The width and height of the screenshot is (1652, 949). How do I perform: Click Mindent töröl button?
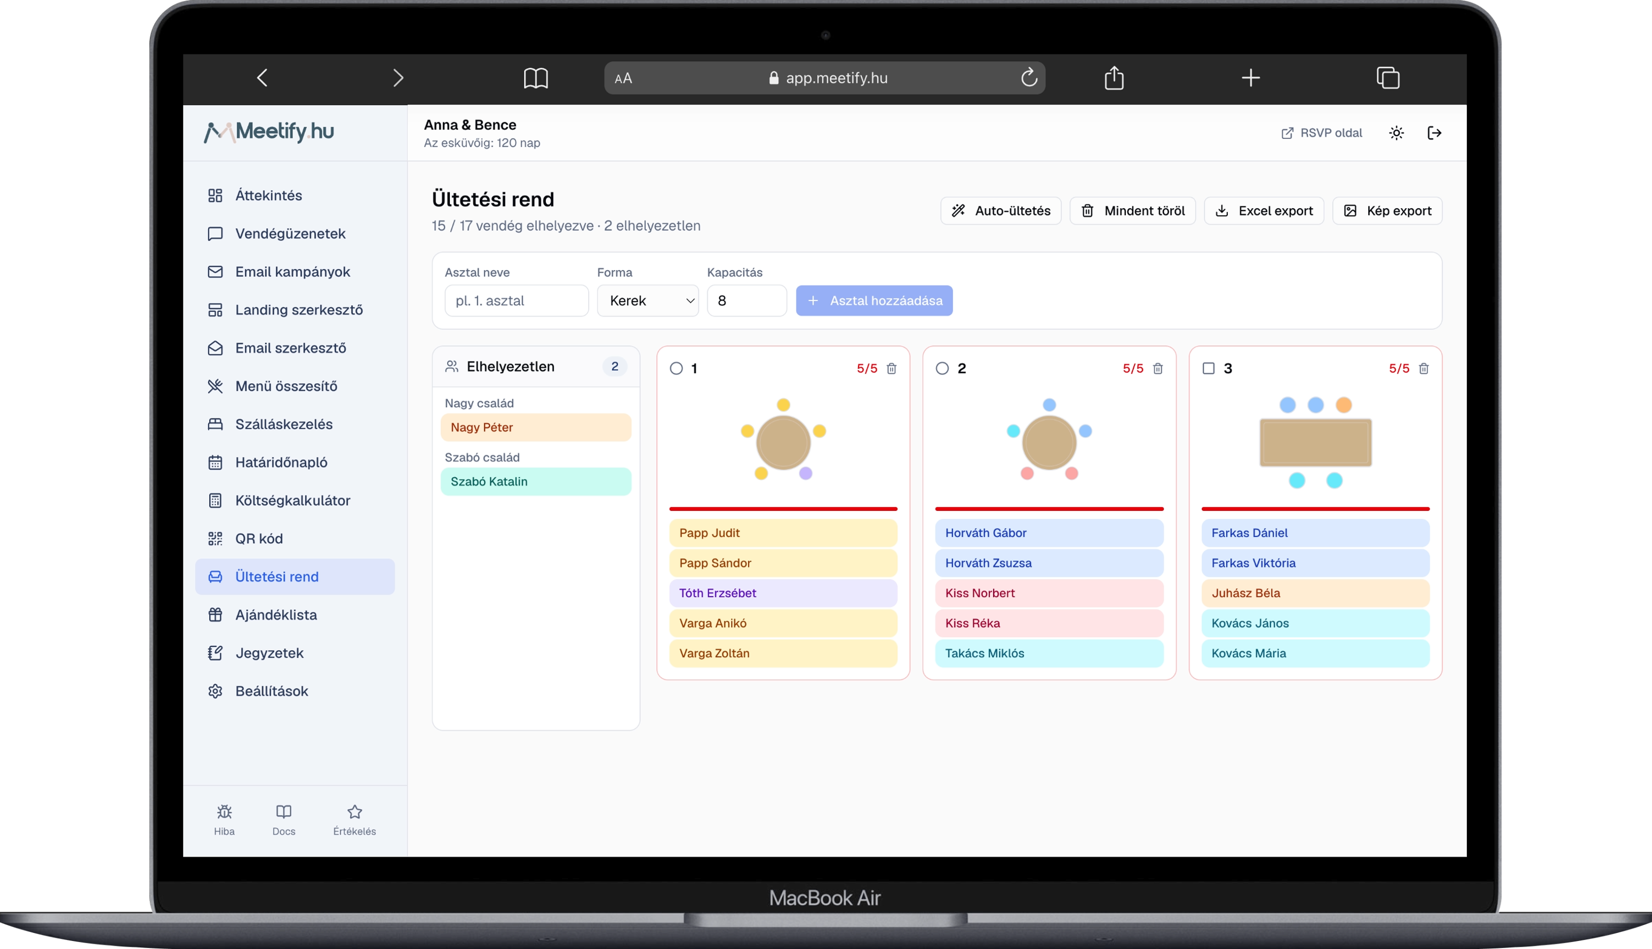pyautogui.click(x=1132, y=210)
